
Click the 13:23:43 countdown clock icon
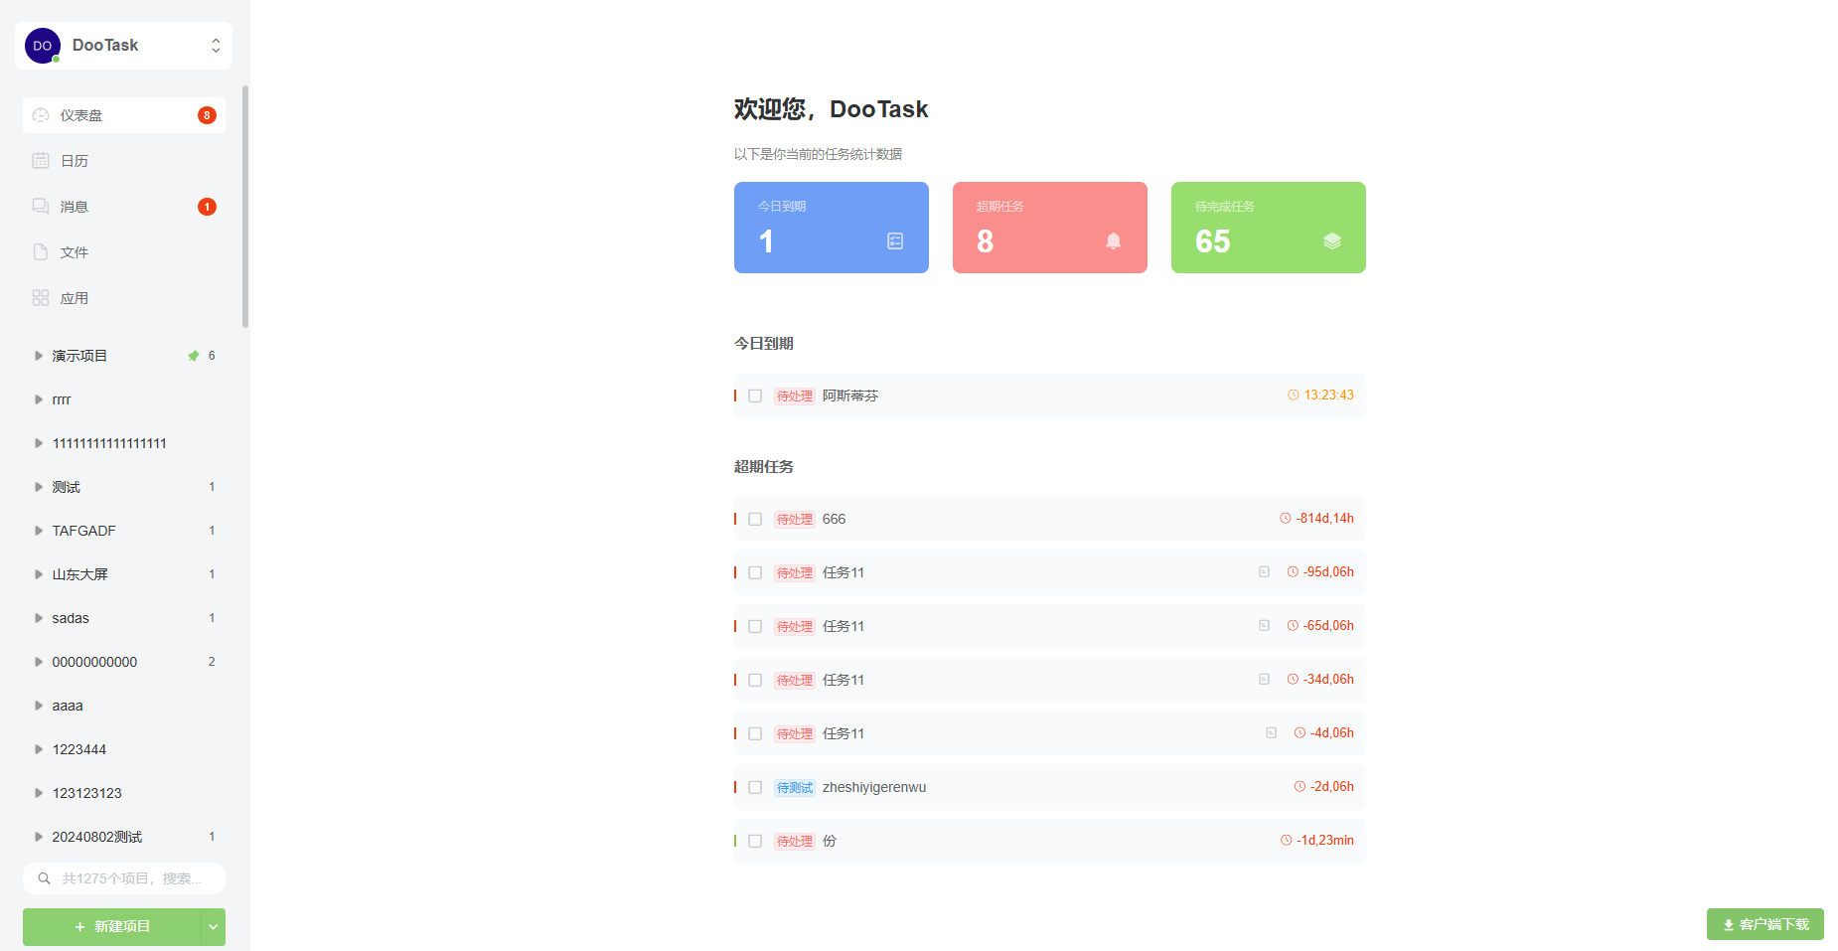(1294, 395)
